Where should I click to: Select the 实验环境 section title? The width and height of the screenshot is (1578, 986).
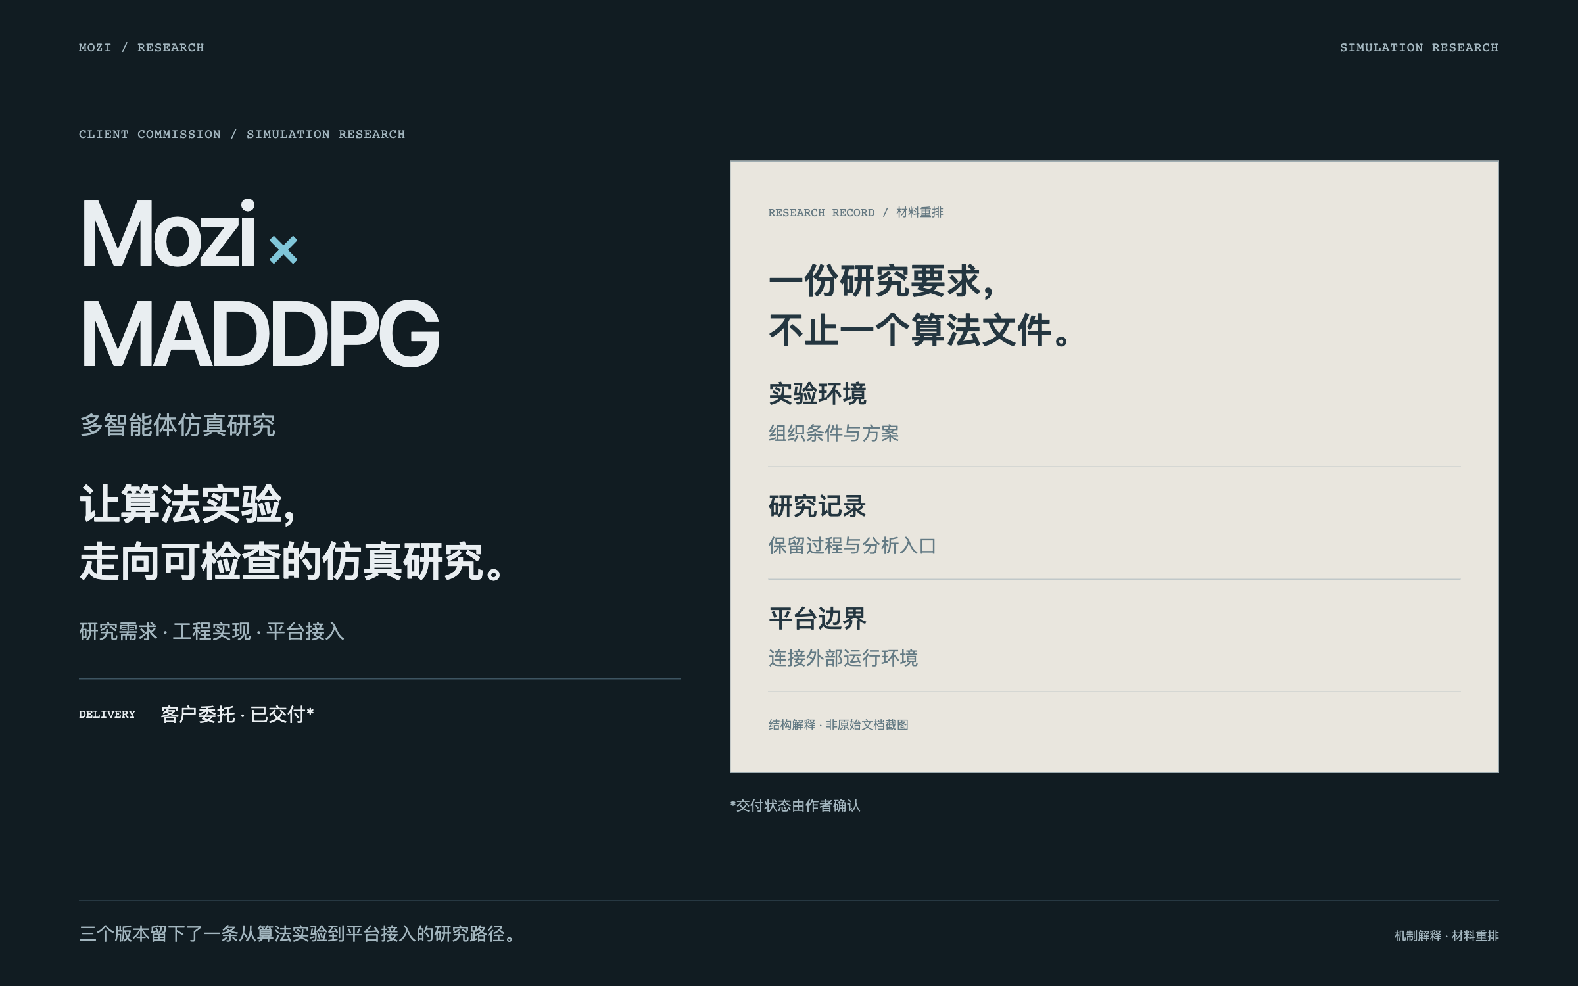(x=817, y=394)
